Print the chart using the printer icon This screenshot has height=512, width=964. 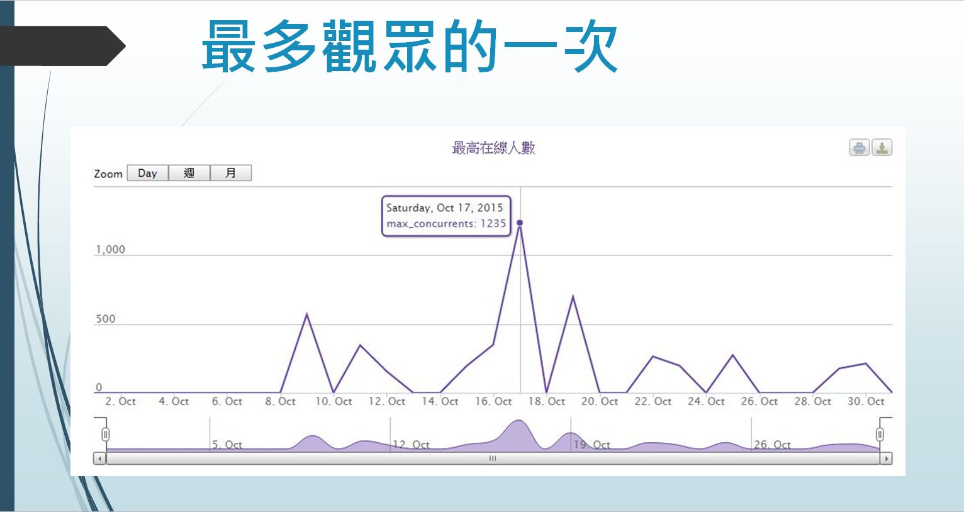pos(859,148)
